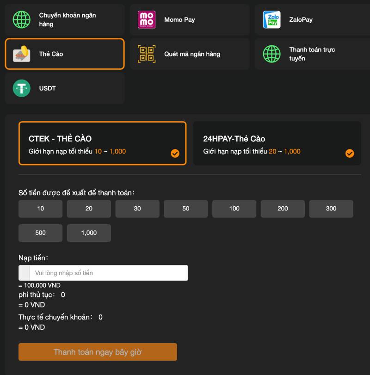Switch to 24HPAY-Thẻ Cào channel
The width and height of the screenshot is (370, 375).
pyautogui.click(x=277, y=143)
